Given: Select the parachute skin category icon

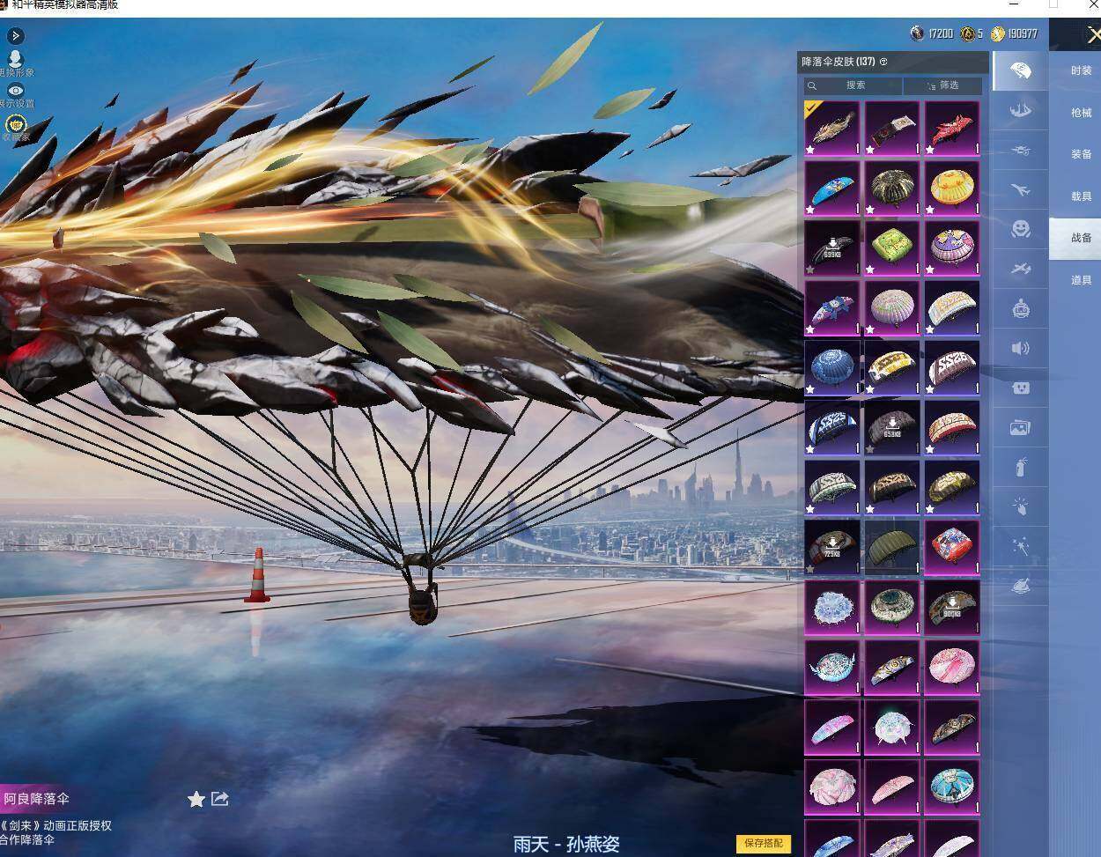Looking at the screenshot, I should (x=1021, y=70).
